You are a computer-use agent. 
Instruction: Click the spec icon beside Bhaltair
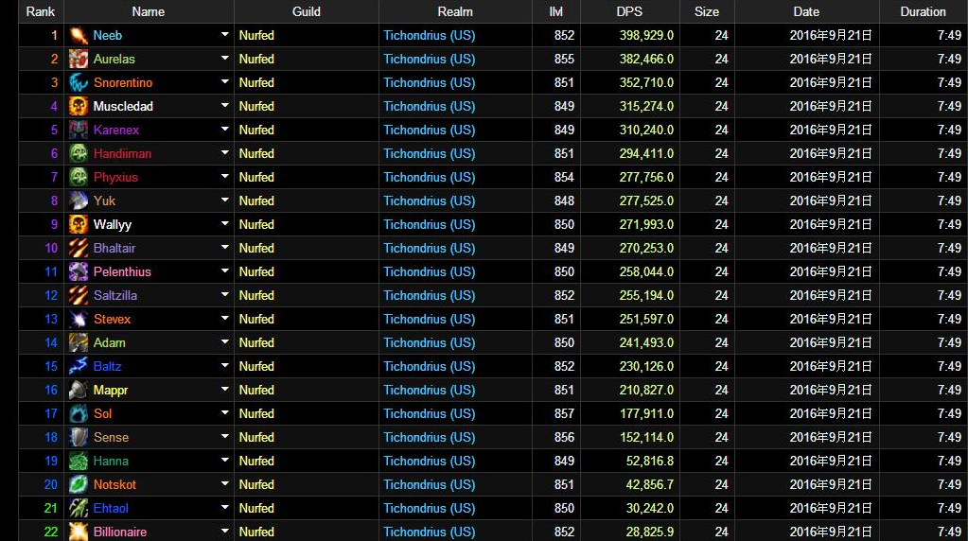(79, 249)
